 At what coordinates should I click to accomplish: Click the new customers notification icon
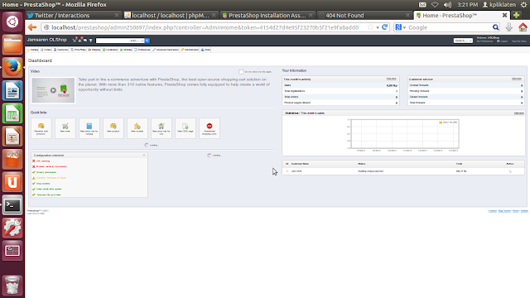[80, 40]
